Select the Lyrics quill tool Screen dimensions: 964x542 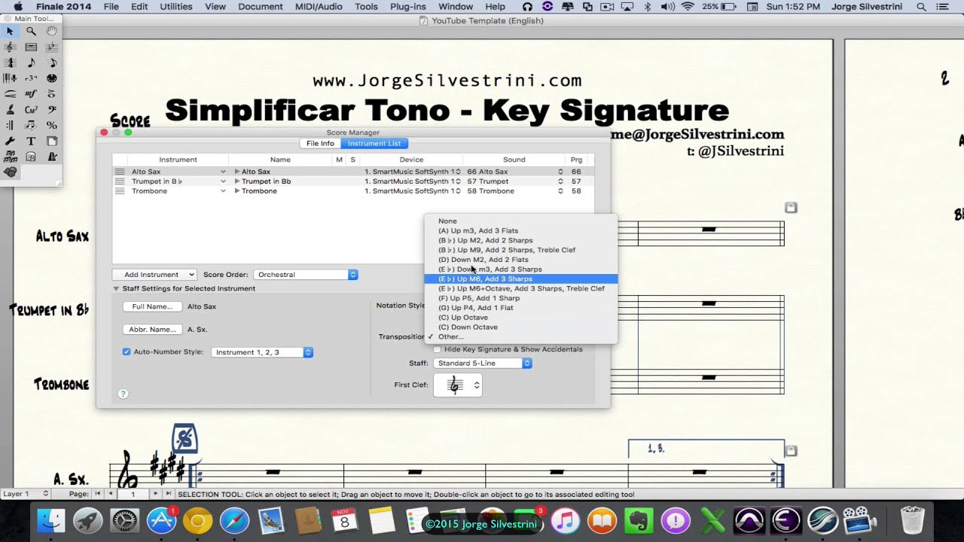(x=10, y=110)
